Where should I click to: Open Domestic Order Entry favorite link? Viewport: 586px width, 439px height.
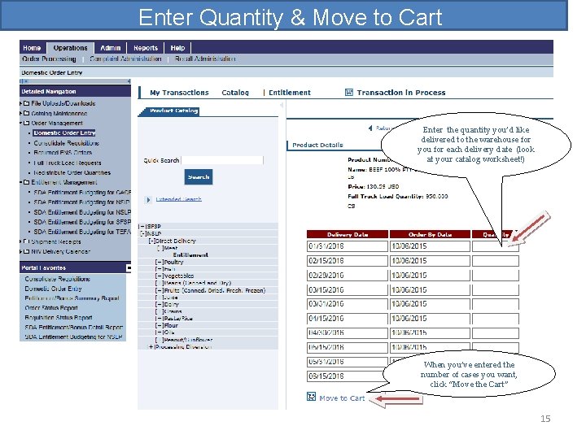(53, 289)
